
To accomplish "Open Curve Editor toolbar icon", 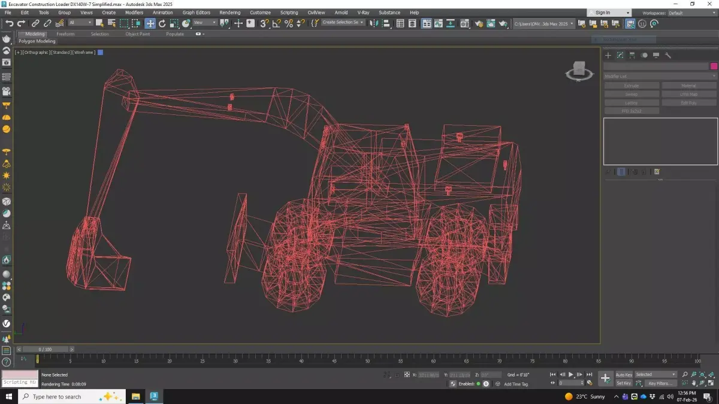I will [438, 23].
